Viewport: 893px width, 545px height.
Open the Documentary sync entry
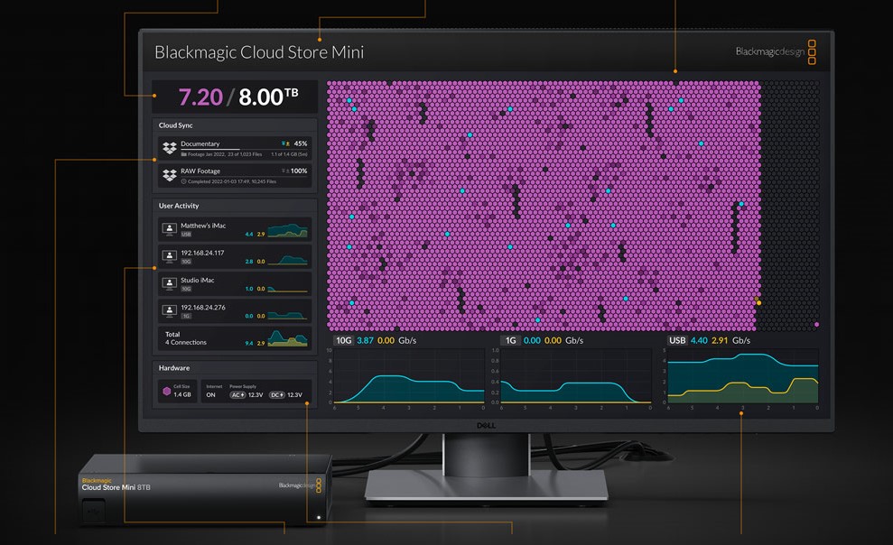tap(235, 149)
